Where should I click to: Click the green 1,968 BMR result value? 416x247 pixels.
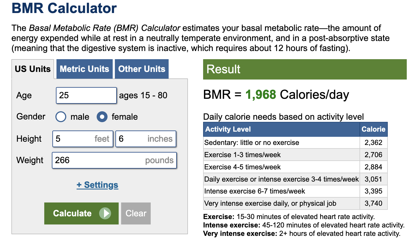(261, 95)
